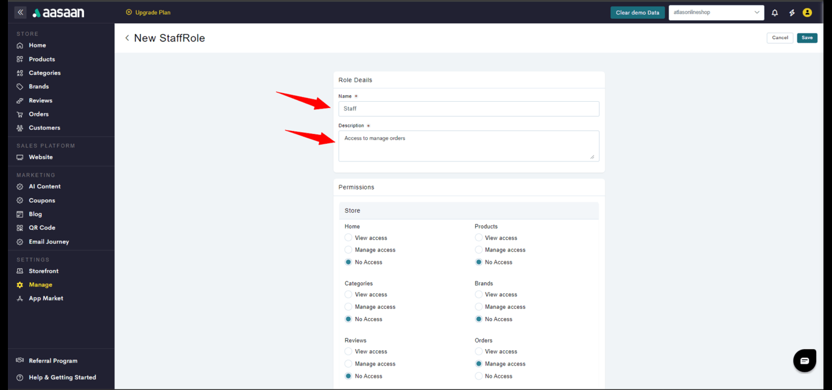
Task: Open notifications bell icon
Action: pos(775,13)
